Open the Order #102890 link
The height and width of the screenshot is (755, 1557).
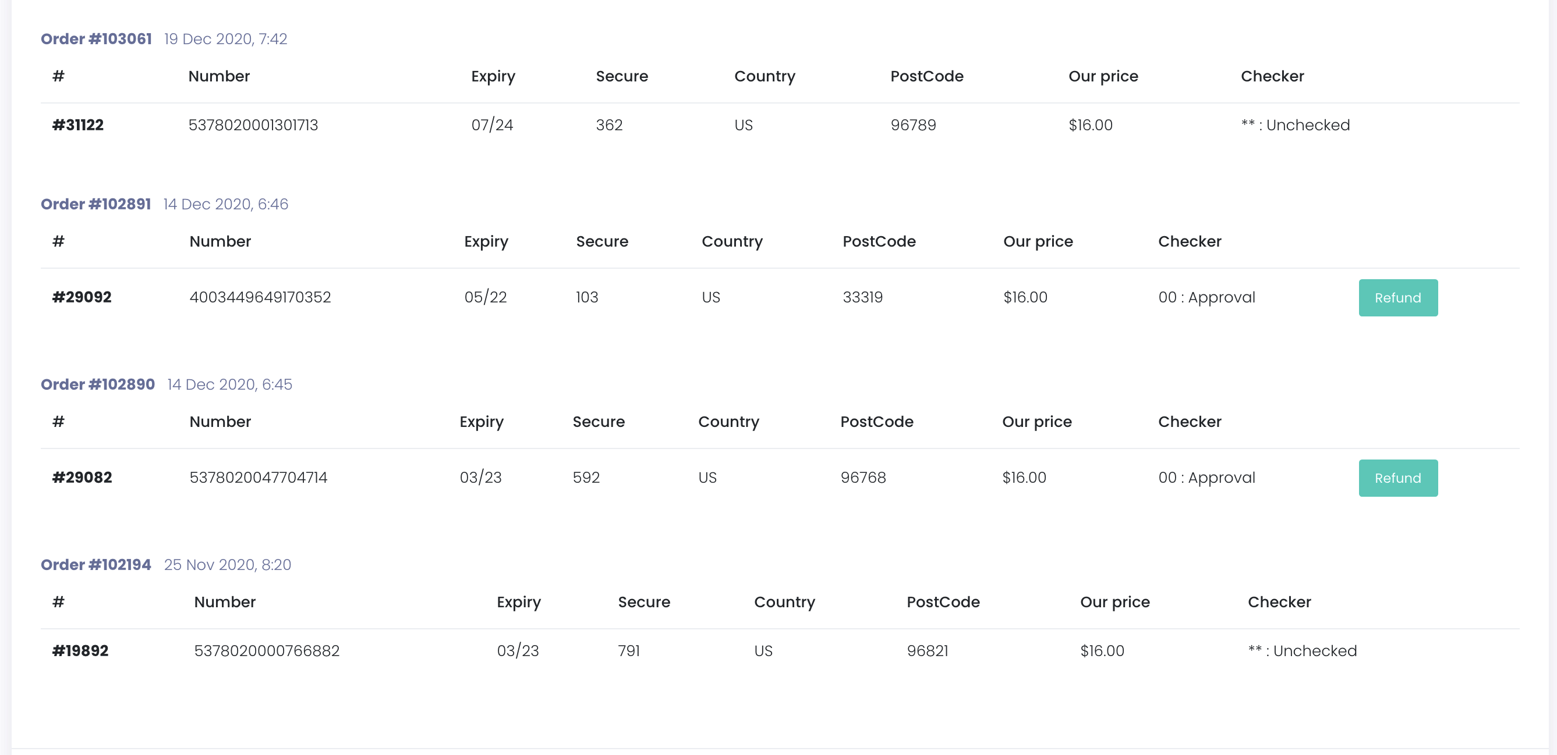coord(98,384)
